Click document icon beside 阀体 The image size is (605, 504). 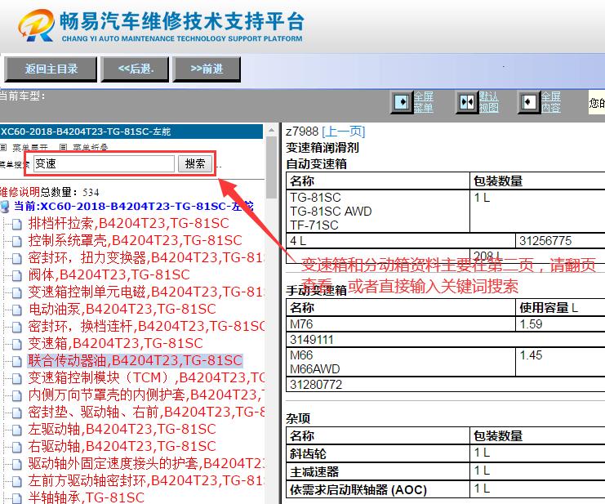coord(16,276)
